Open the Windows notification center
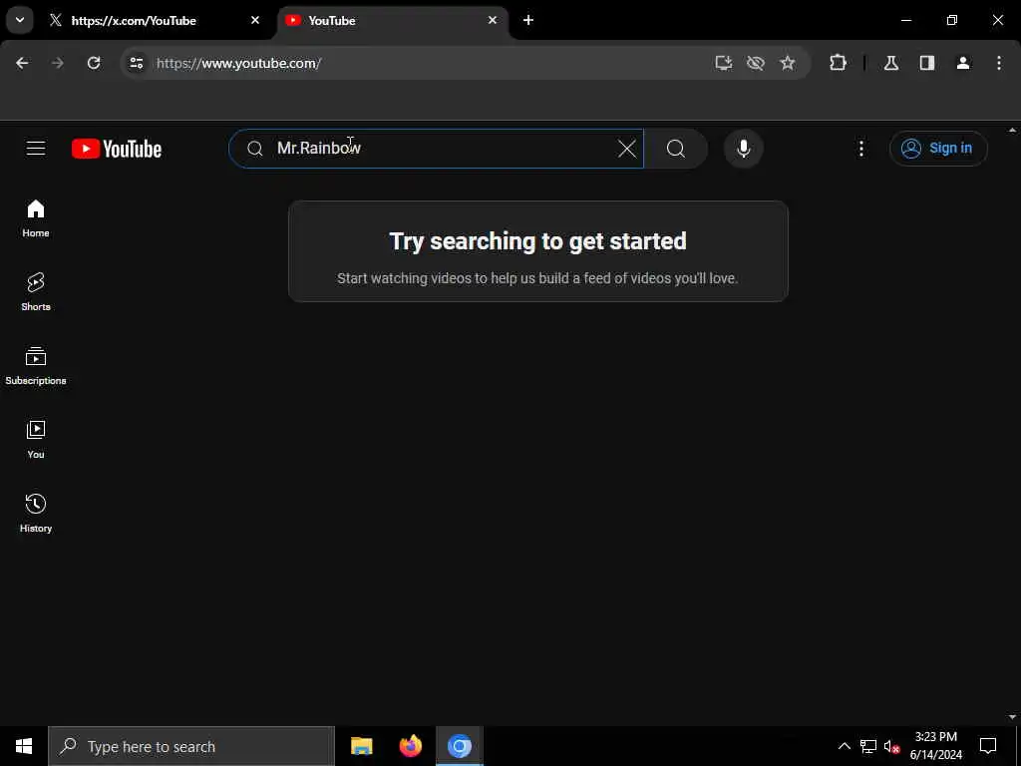 (988, 746)
